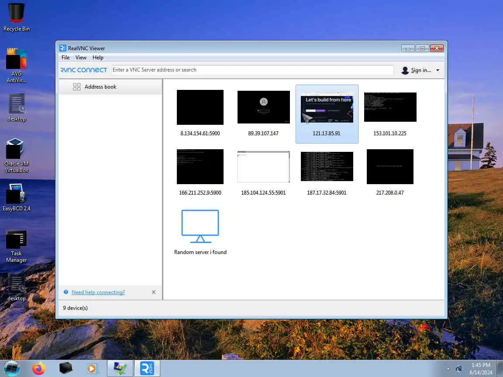Image resolution: width=503 pixels, height=377 pixels.
Task: Close the RealVNC Viewer window
Action: tap(437, 48)
